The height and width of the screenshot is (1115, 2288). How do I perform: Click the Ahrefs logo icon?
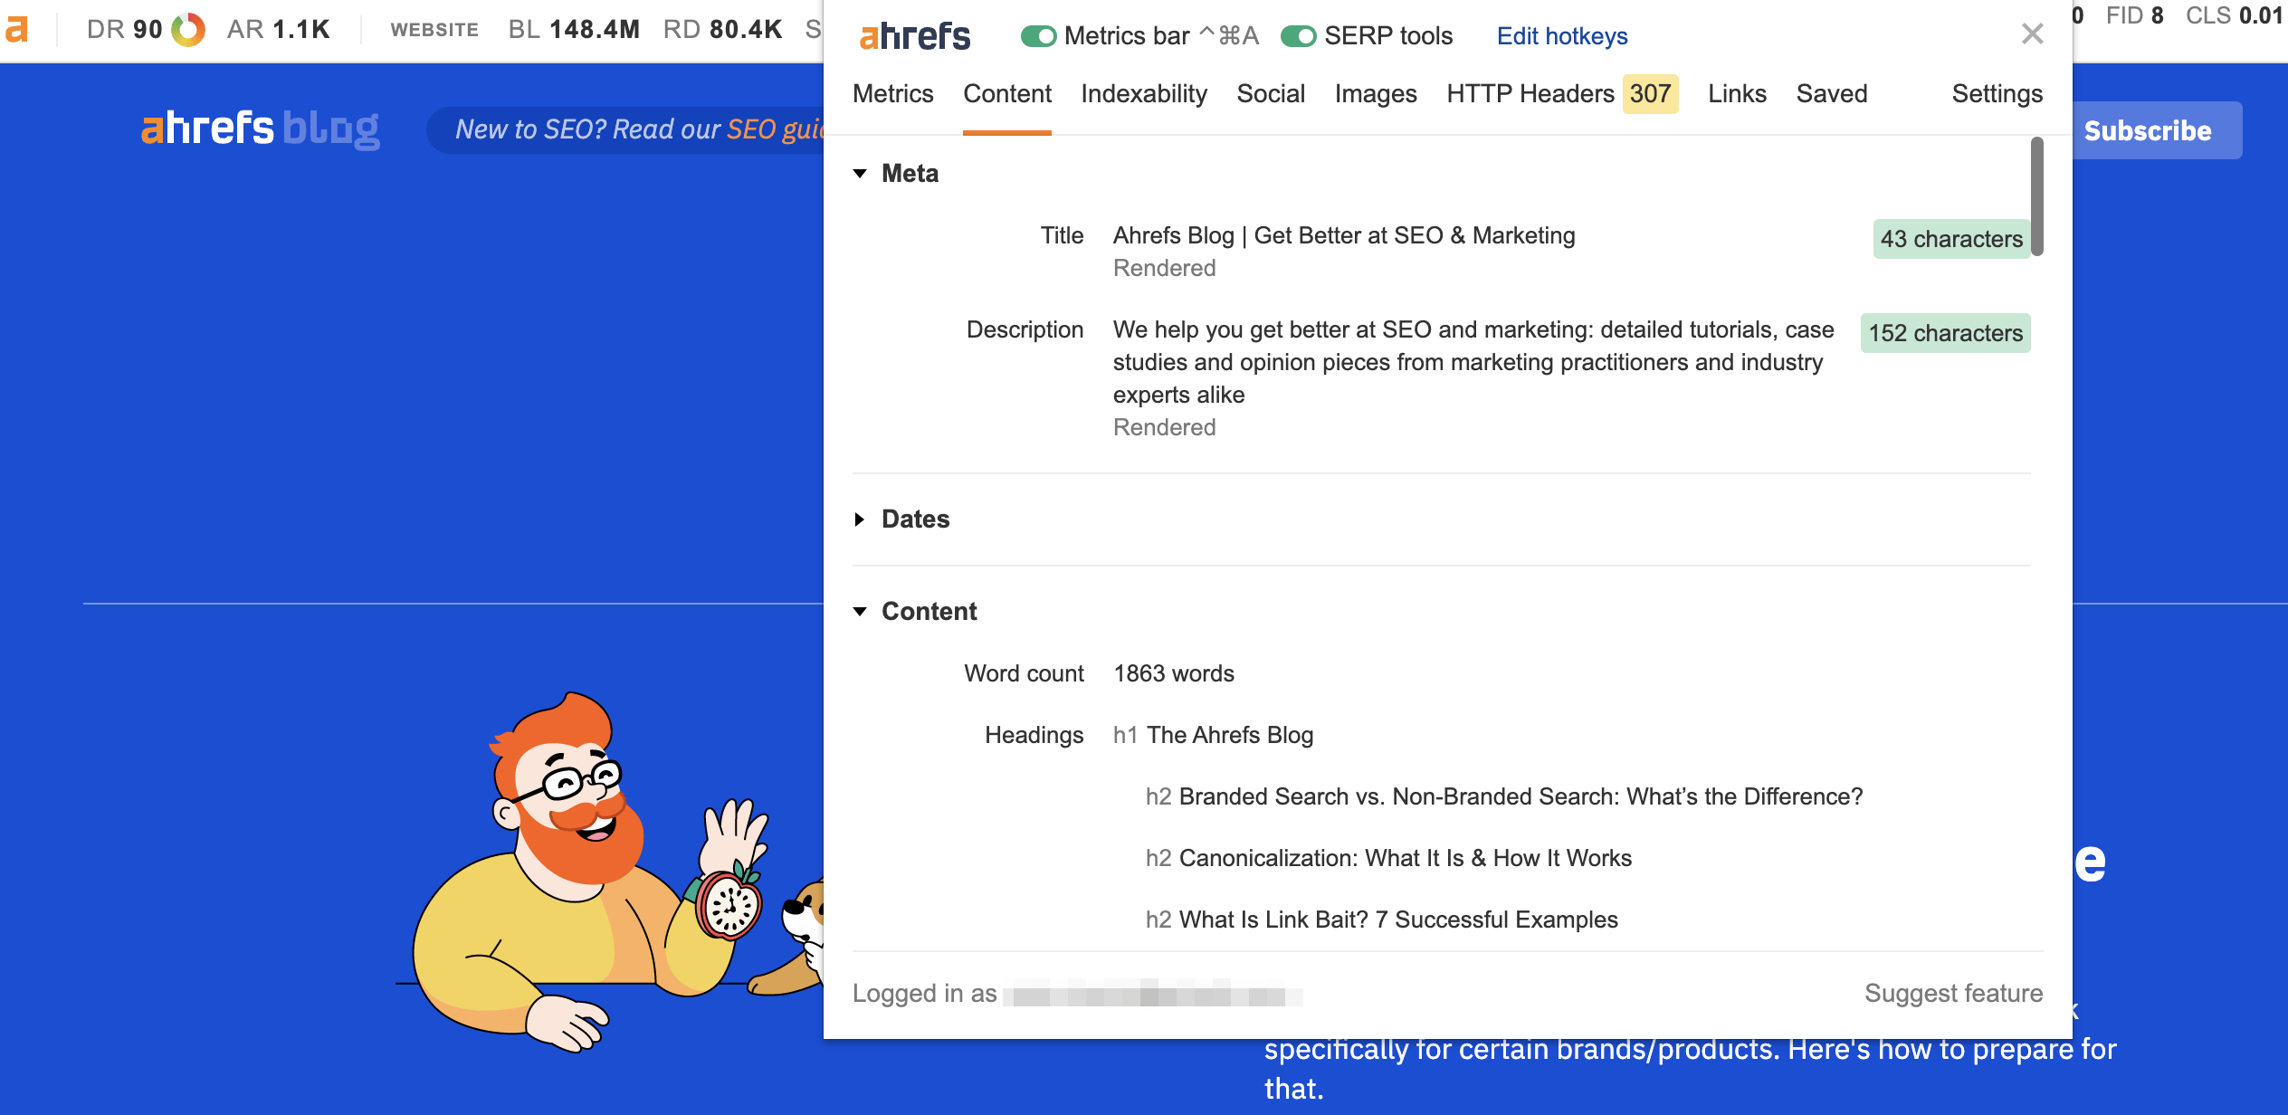click(x=17, y=26)
